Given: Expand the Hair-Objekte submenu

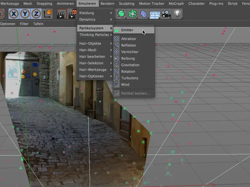Looking at the screenshot, I should (x=95, y=43).
